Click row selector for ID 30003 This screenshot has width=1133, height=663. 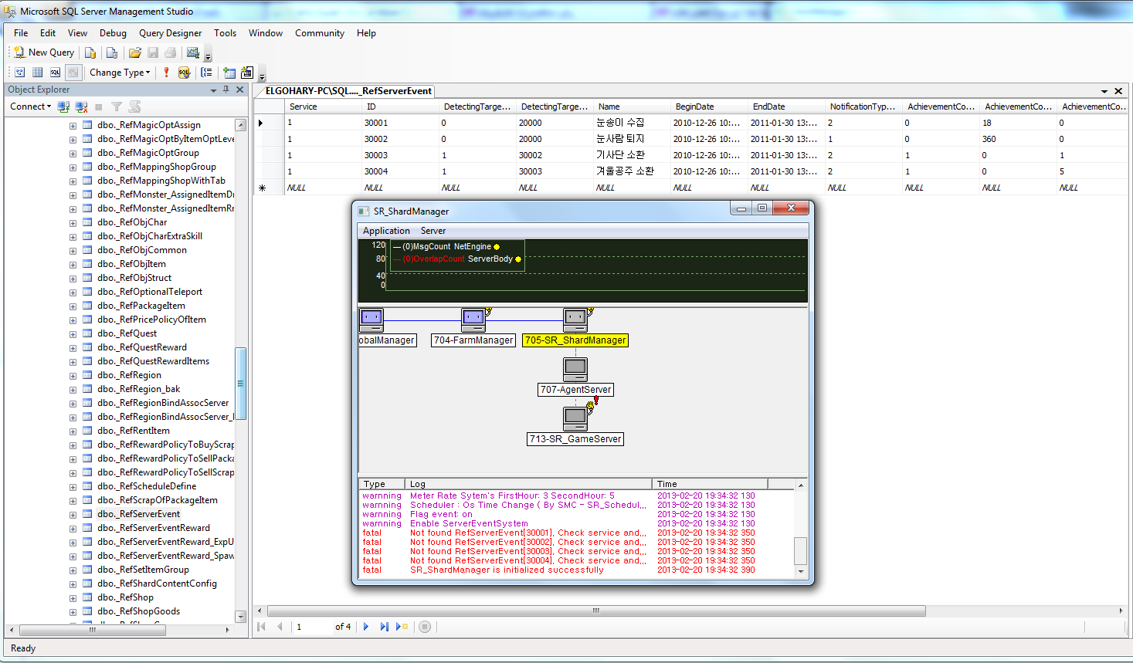[x=269, y=155]
